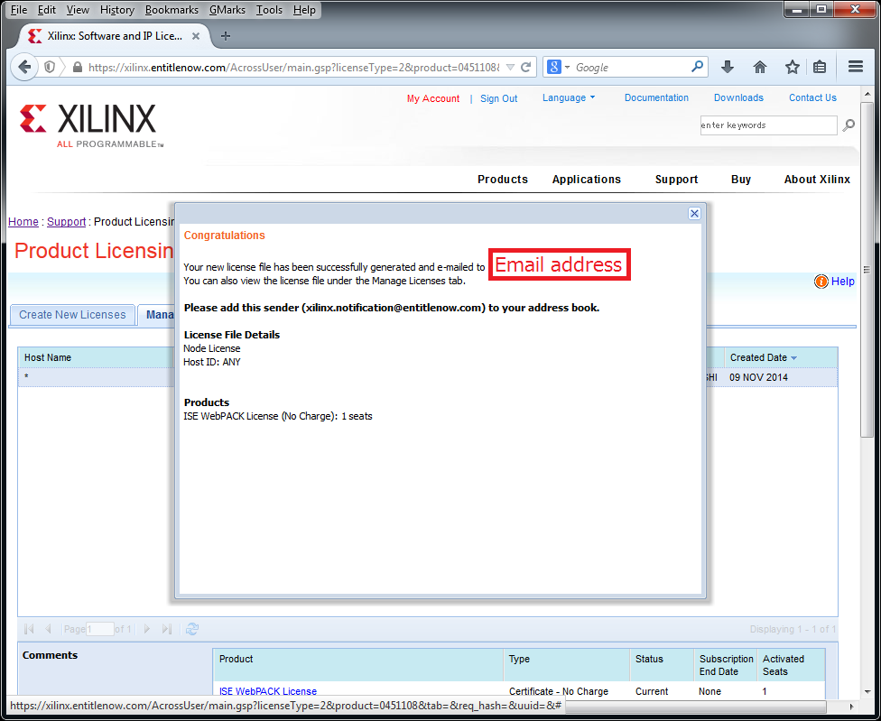Open a new tab with the plus button
The height and width of the screenshot is (721, 881).
tap(226, 36)
